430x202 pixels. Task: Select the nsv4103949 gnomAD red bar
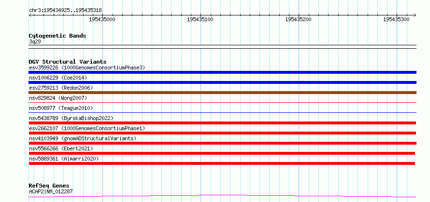pos(222,143)
